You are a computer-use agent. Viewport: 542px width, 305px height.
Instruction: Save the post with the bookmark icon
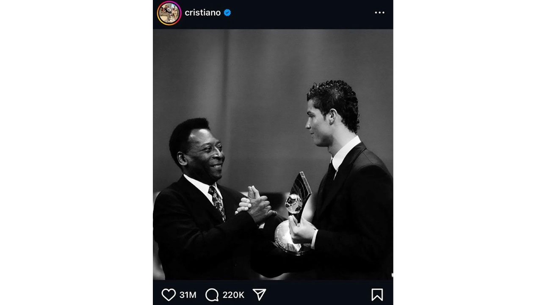377,294
